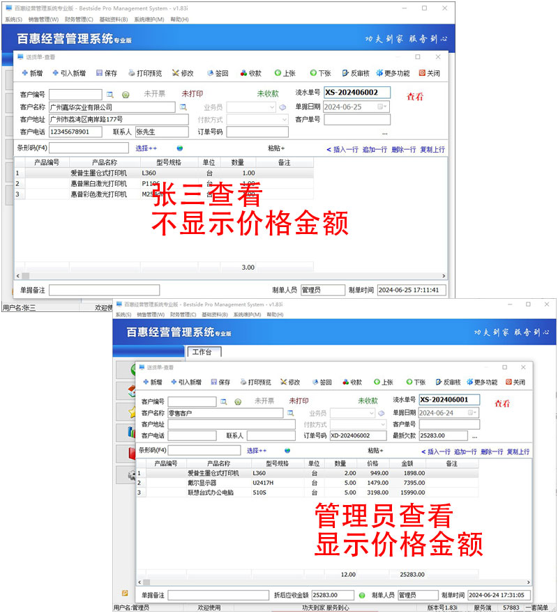Click lookup icon beside 客户名称 in upper window
Screen dimensions: 558x613
183,107
